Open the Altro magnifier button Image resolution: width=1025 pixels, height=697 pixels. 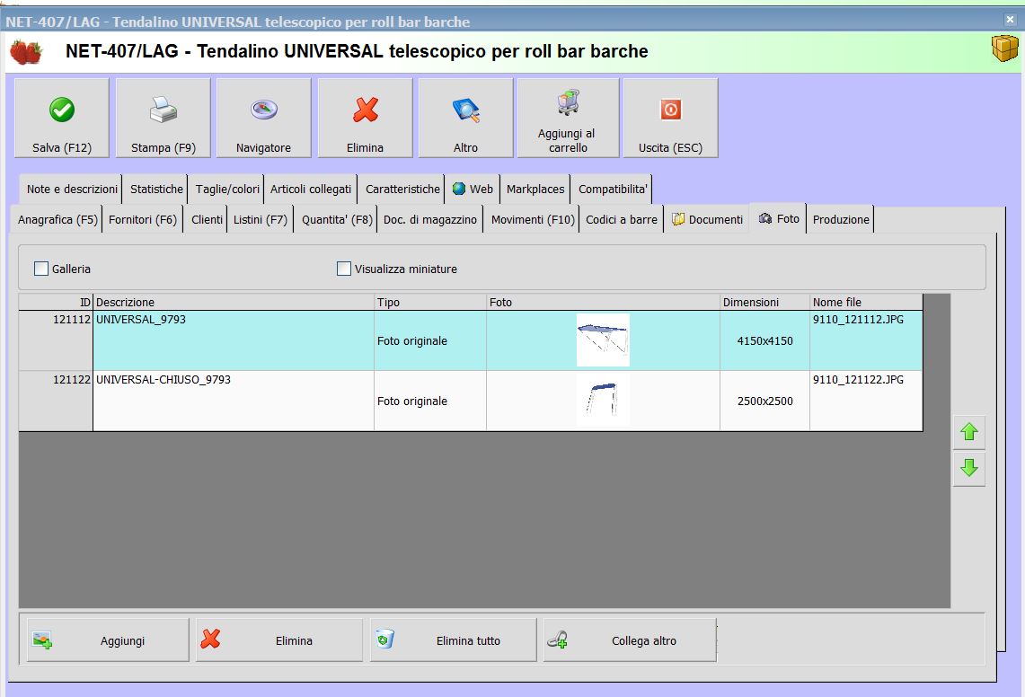465,119
